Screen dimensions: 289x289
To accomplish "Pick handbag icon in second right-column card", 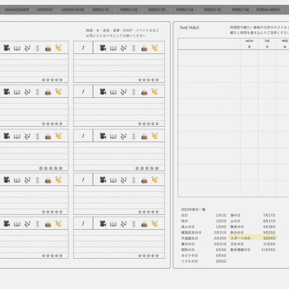I will (144, 92).
